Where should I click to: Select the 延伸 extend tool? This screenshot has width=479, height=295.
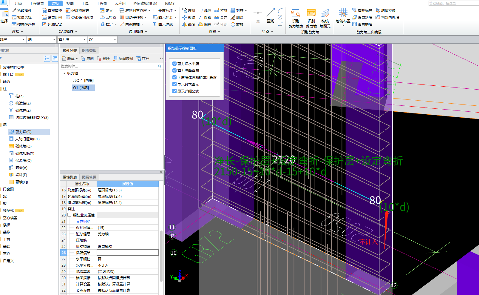point(205,10)
